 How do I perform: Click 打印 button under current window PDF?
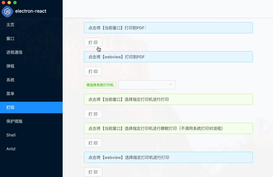pos(93,42)
